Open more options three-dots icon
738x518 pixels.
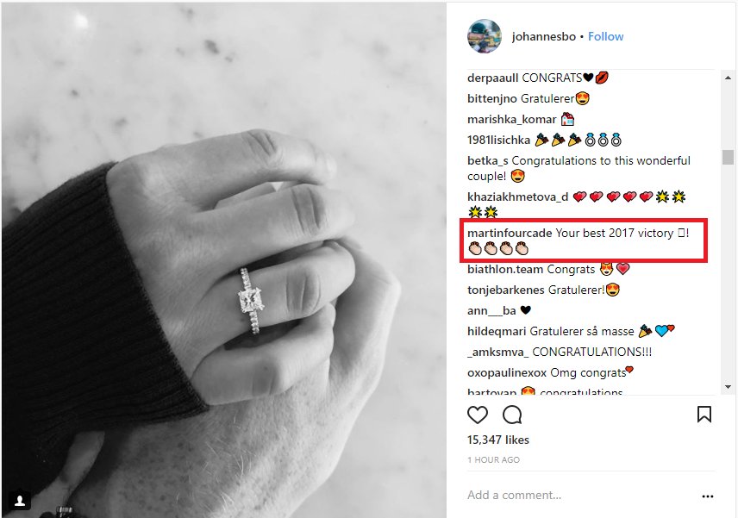point(708,496)
